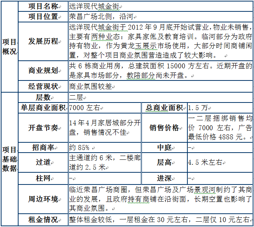Click the 租金情况 label cell
Screen dimensions: 254x227
click(43, 219)
